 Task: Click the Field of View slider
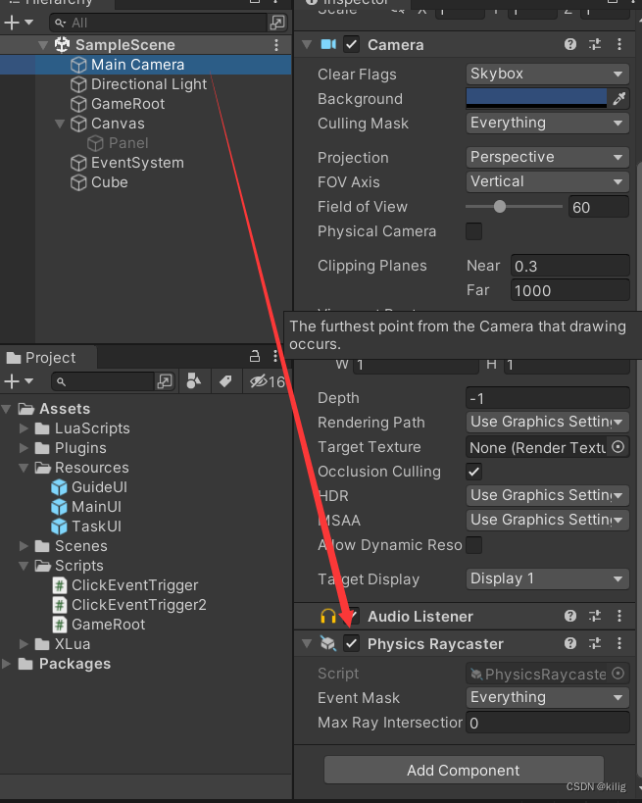click(515, 207)
